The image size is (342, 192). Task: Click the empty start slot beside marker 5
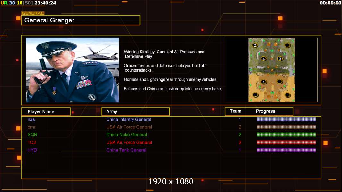[x=287, y=95]
